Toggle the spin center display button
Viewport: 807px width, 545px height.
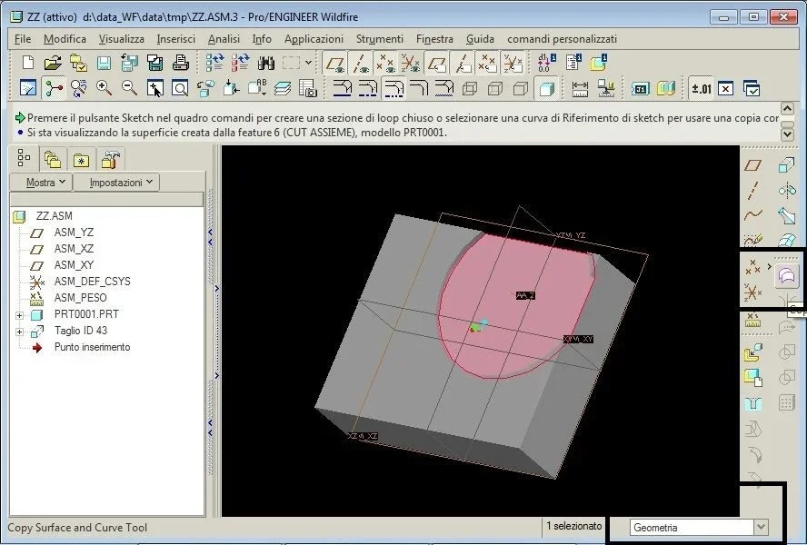(x=54, y=88)
